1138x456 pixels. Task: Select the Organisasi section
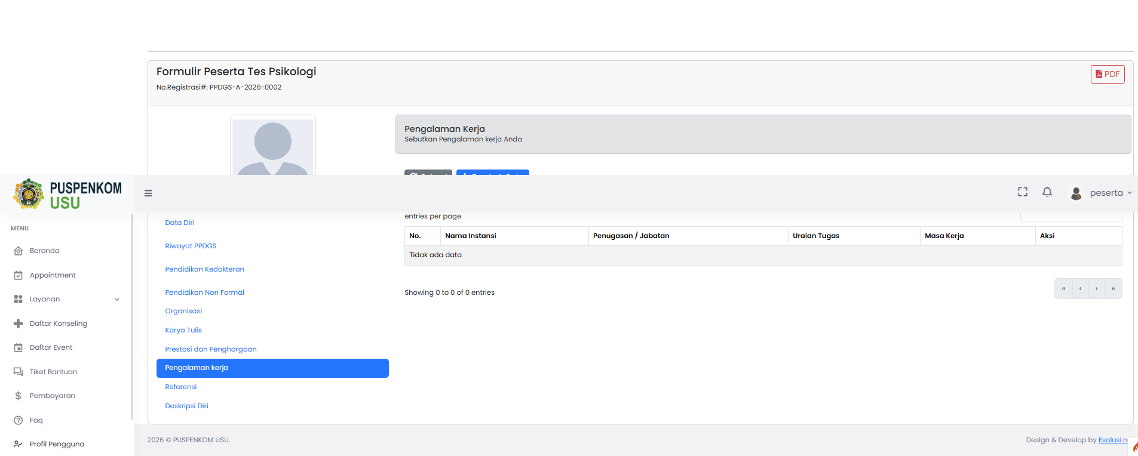[183, 311]
